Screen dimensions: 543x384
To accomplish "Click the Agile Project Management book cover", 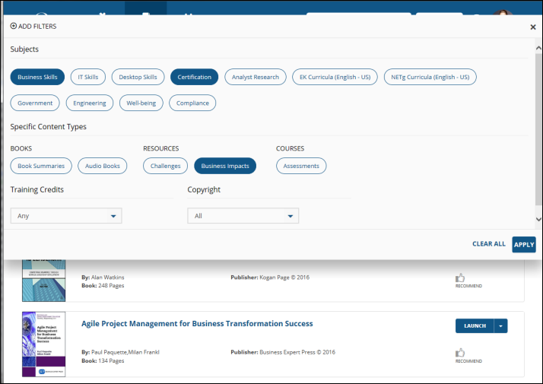I will (43, 343).
